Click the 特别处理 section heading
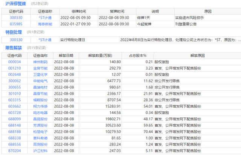 (14, 32)
